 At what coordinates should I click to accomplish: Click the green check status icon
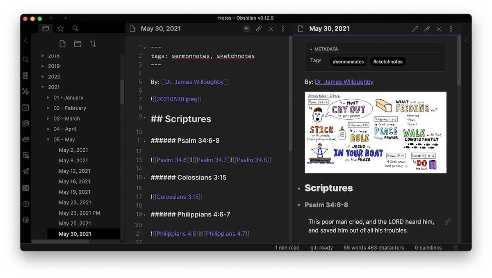pyautogui.click(x=456, y=248)
